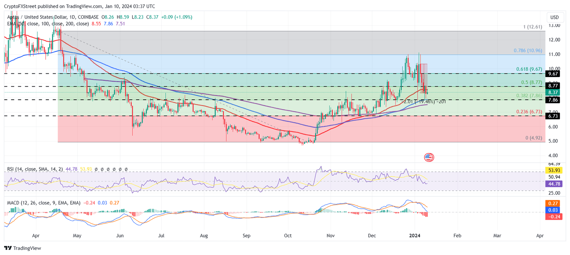Click the flag sticker icon on the chart

pyautogui.click(x=429, y=157)
